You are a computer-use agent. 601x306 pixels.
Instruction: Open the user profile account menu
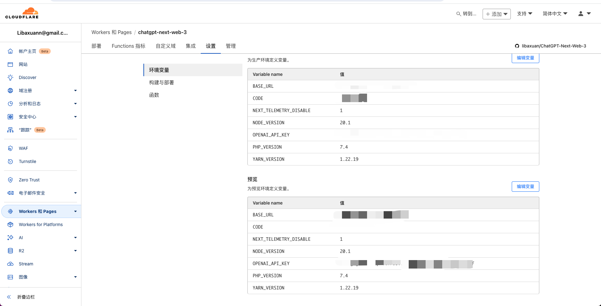(584, 14)
